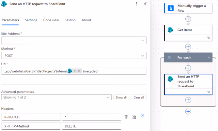Image resolution: width=218 pixels, height=131 pixels.
Task: Switch to the Settings tab
Action: click(31, 20)
